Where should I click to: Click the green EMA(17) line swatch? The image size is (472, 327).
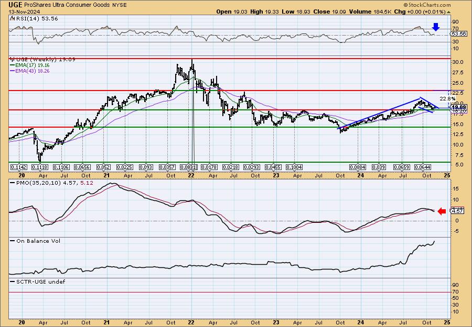click(x=13, y=65)
